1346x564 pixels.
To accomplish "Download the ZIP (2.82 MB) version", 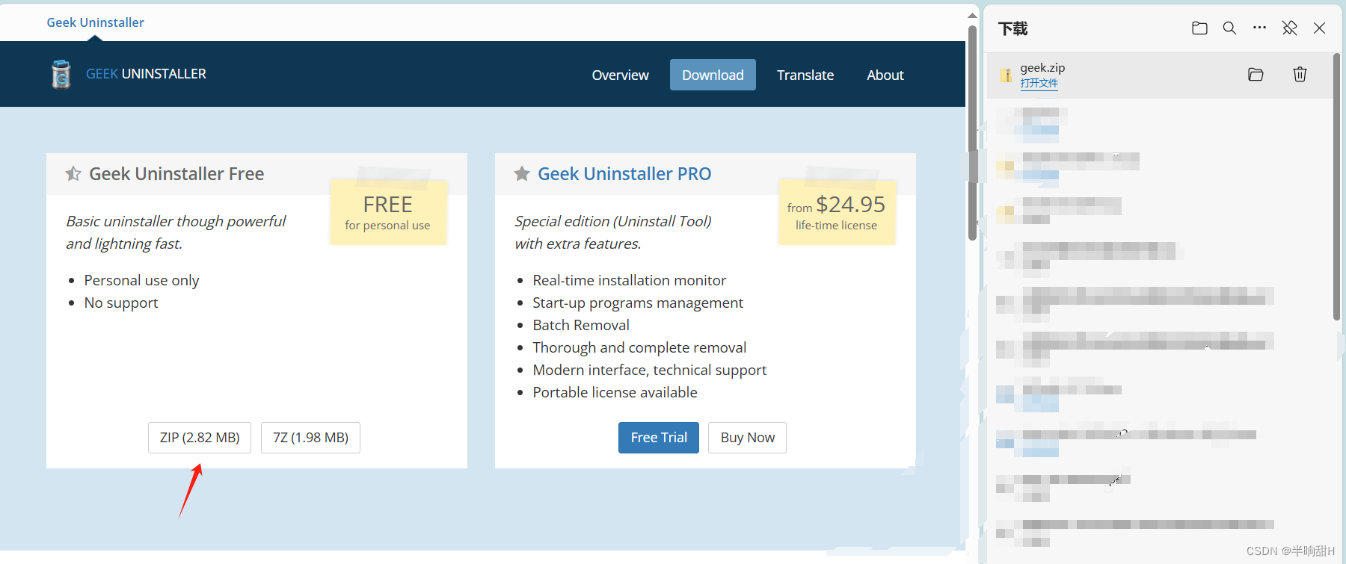I will pos(200,438).
